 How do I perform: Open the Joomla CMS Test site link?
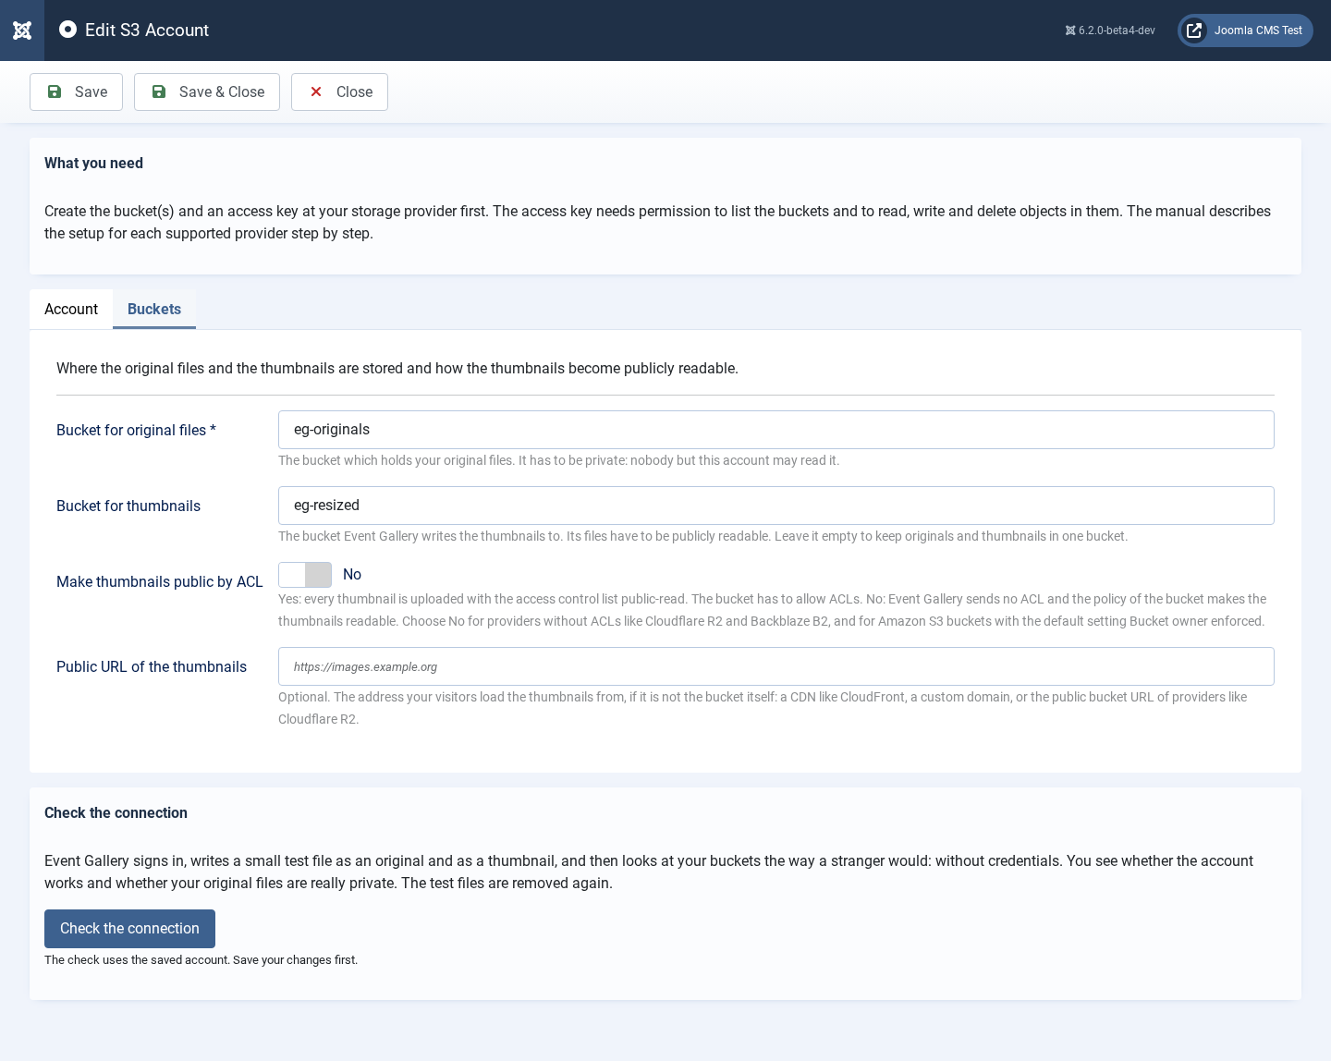tap(1245, 30)
